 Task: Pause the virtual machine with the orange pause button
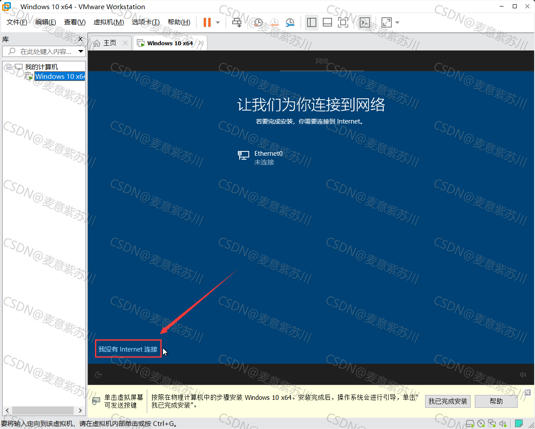pyautogui.click(x=207, y=22)
